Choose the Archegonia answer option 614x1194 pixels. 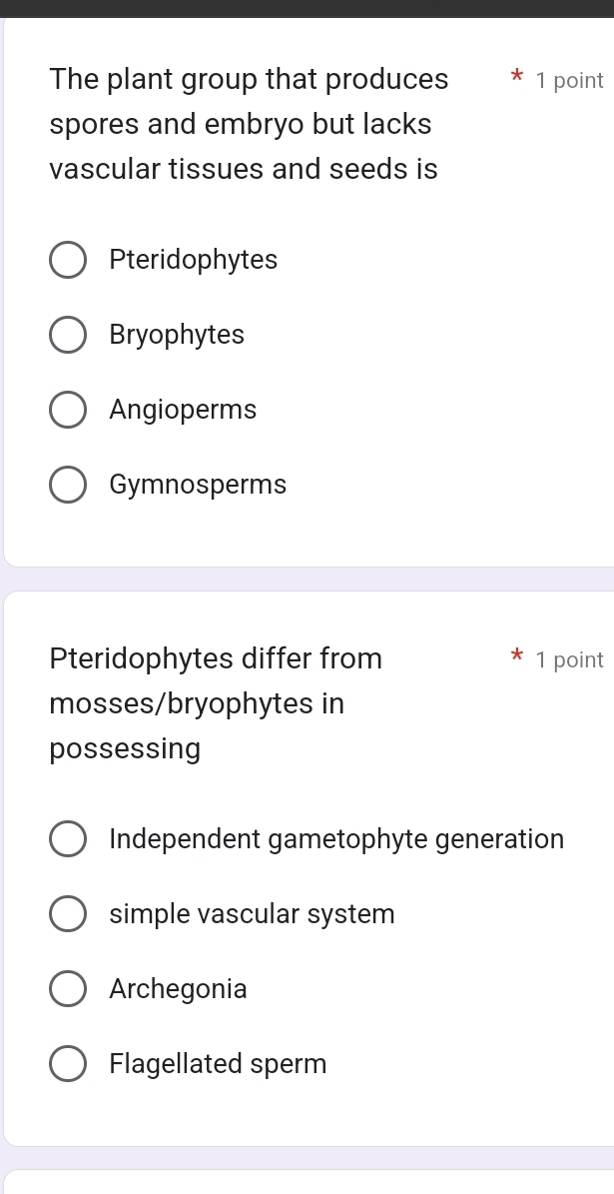coord(67,988)
